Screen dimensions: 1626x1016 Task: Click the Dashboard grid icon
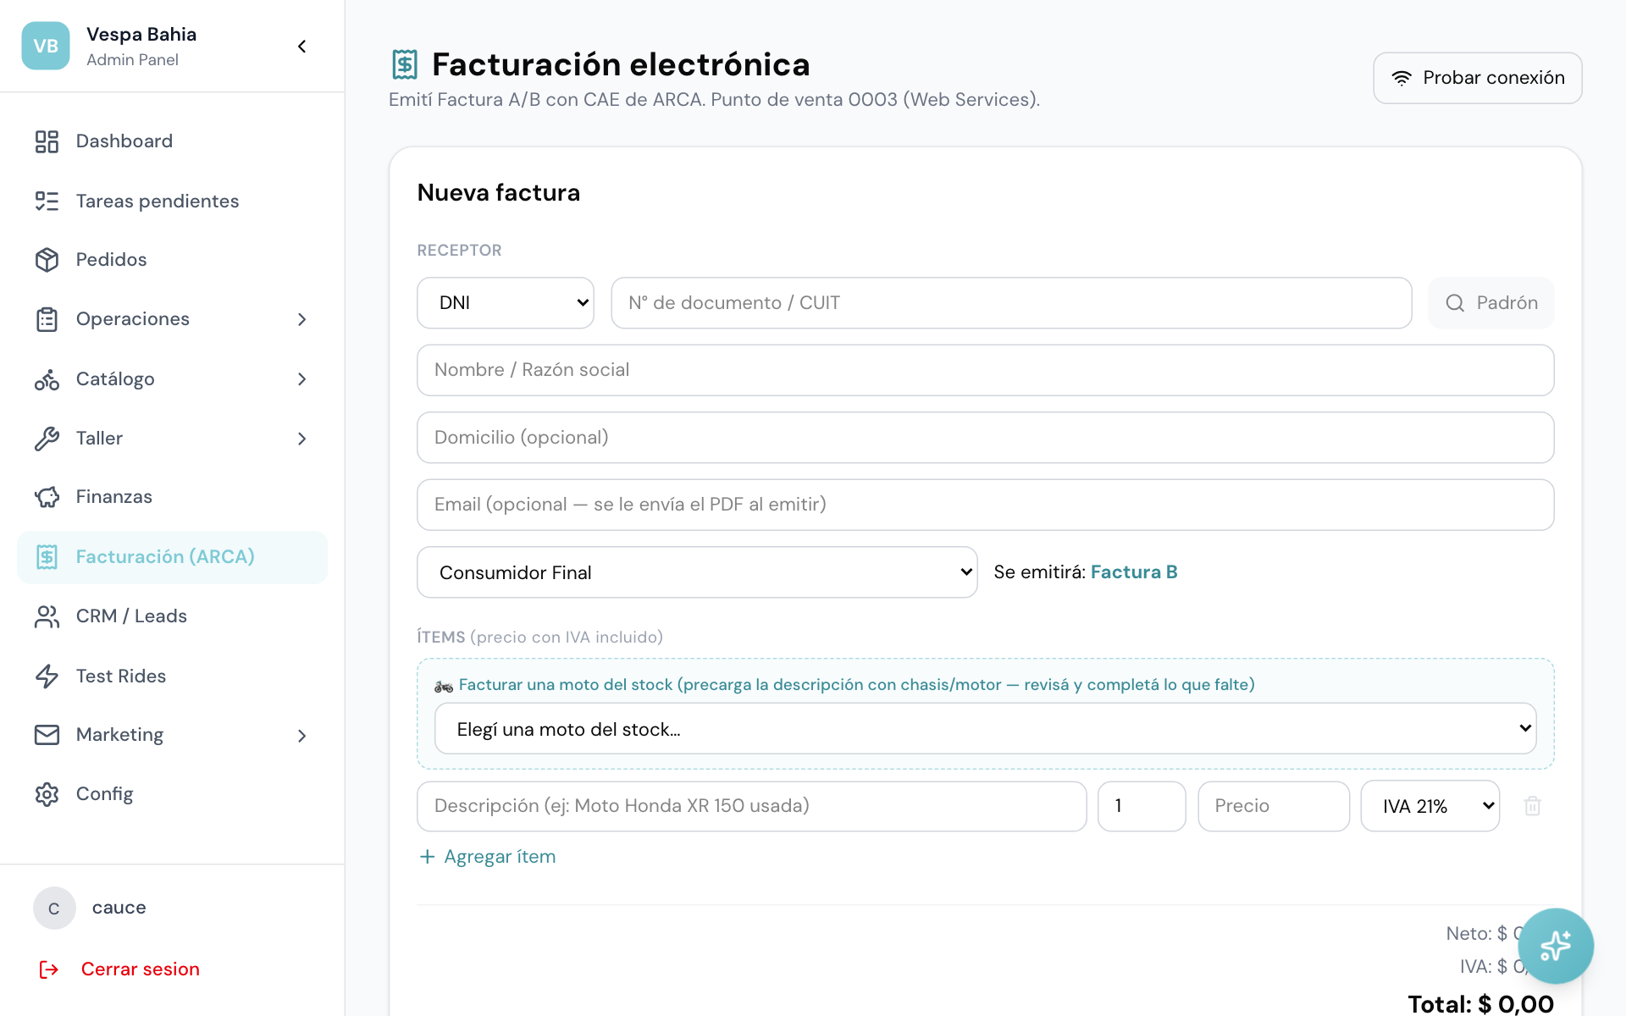47,141
